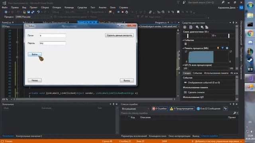Screen dimensions: 255x143
Task: Click Steam icon in Windows taskbar
Action: click(250, 60)
